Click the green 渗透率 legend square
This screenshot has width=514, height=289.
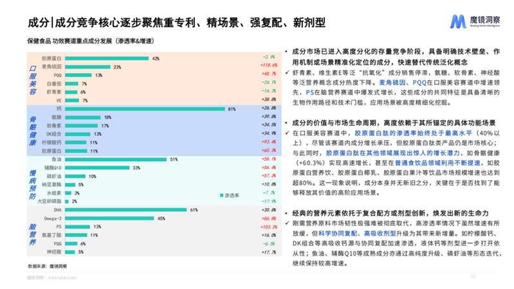[x=221, y=195]
